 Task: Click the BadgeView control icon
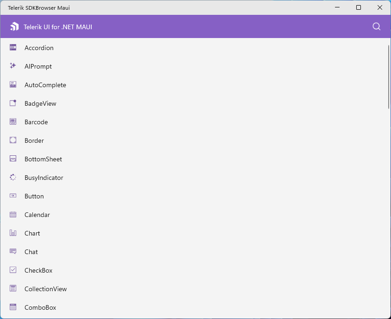13,103
